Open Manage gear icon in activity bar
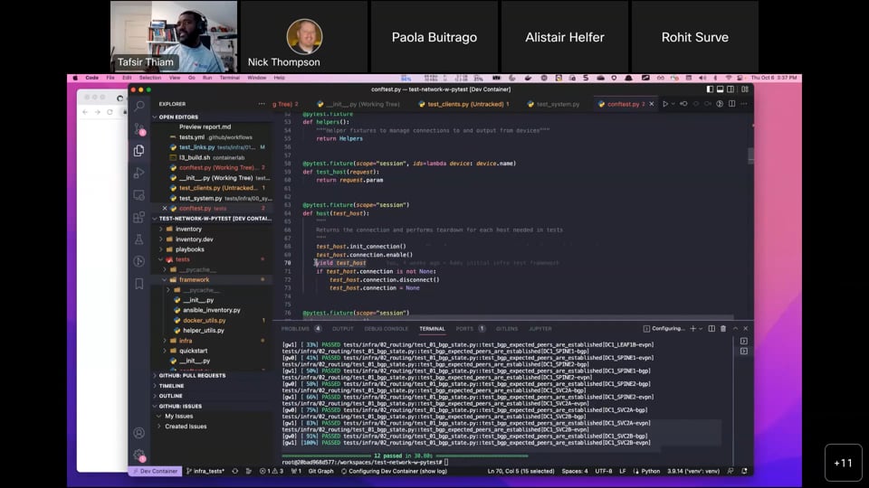Viewport: 869px width, 488px height. [139, 455]
